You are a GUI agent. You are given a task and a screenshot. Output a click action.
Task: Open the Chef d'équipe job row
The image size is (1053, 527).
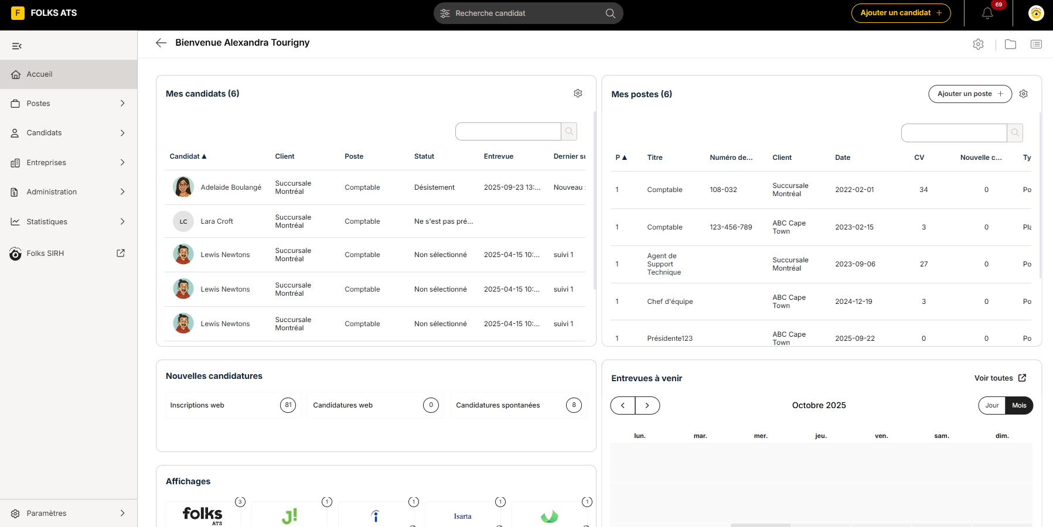[822, 302]
